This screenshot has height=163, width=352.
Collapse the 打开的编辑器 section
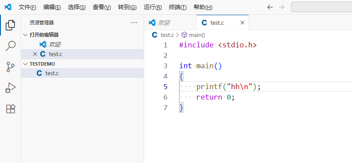pyautogui.click(x=82, y=35)
